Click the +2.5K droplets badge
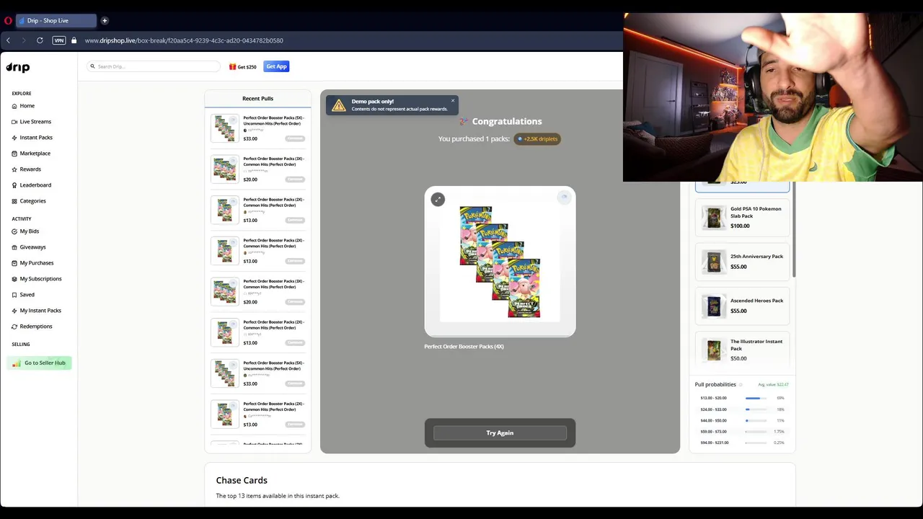 tap(537, 139)
